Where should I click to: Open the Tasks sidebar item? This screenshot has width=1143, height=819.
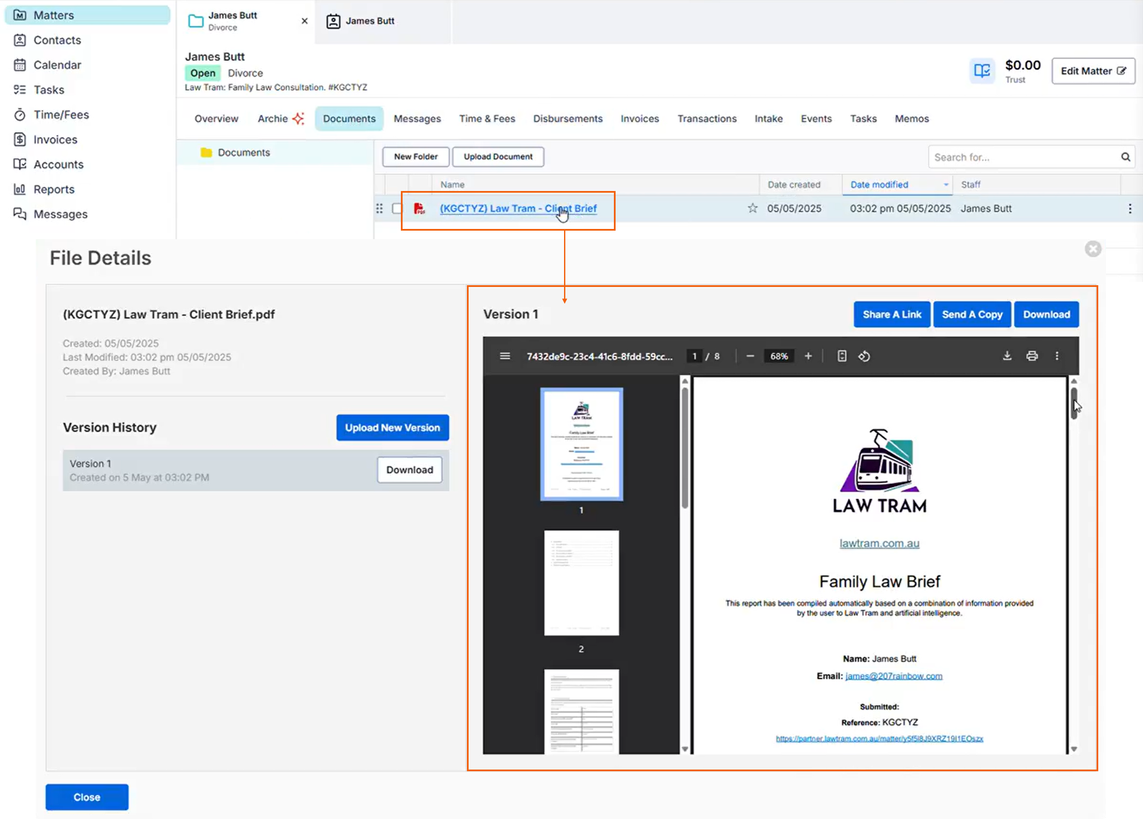(49, 90)
